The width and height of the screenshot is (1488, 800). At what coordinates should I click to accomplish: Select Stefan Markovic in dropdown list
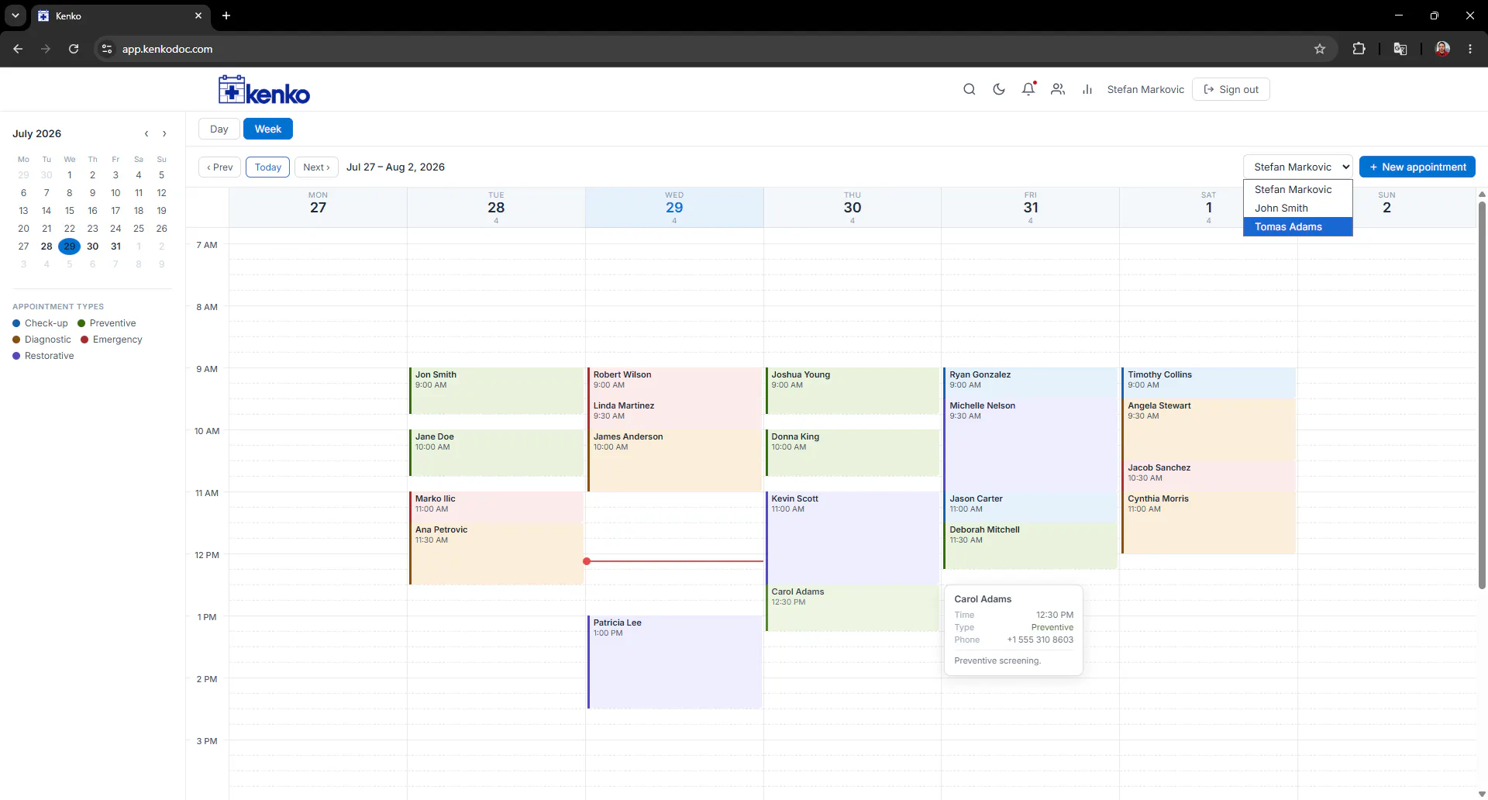(1298, 189)
